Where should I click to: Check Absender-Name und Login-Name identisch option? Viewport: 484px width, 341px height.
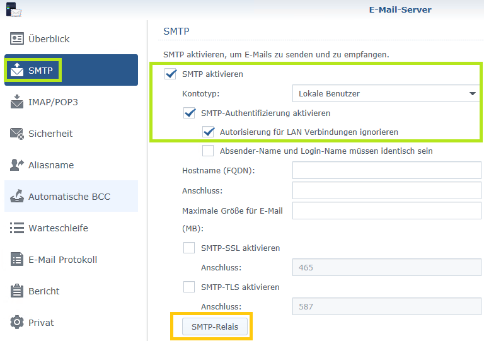pos(208,151)
